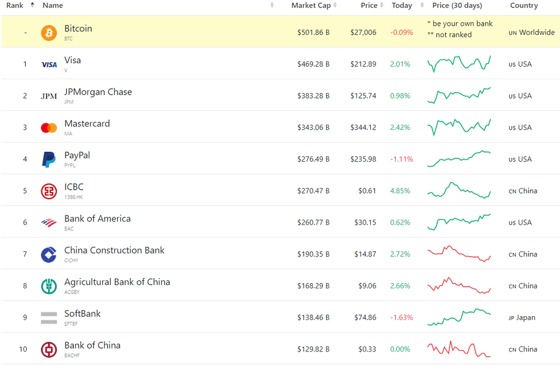Screen dimensions: 560x366
Task: Open the Agricultural Bank of China link
Action: [117, 282]
